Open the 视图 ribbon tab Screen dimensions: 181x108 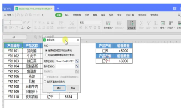point(111,15)
